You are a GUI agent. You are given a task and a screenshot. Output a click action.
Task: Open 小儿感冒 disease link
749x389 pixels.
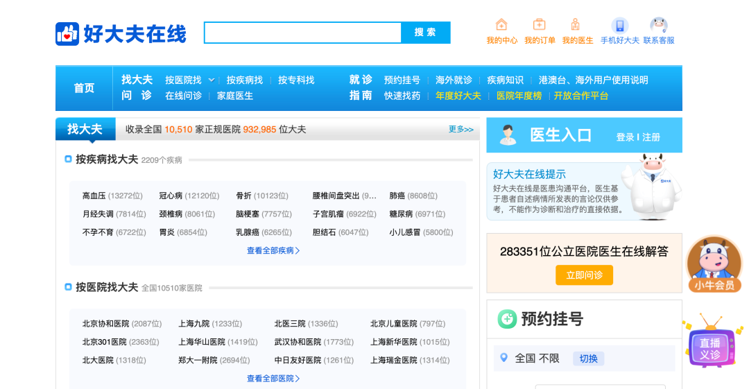tap(405, 232)
